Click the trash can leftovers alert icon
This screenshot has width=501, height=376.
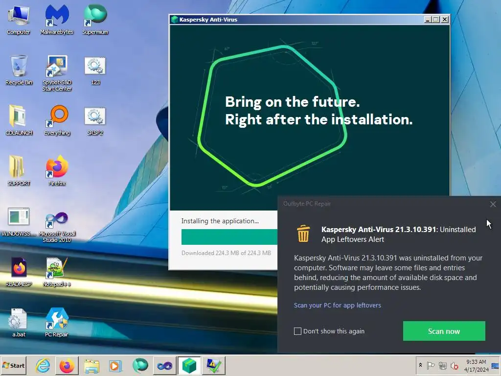pos(303,234)
